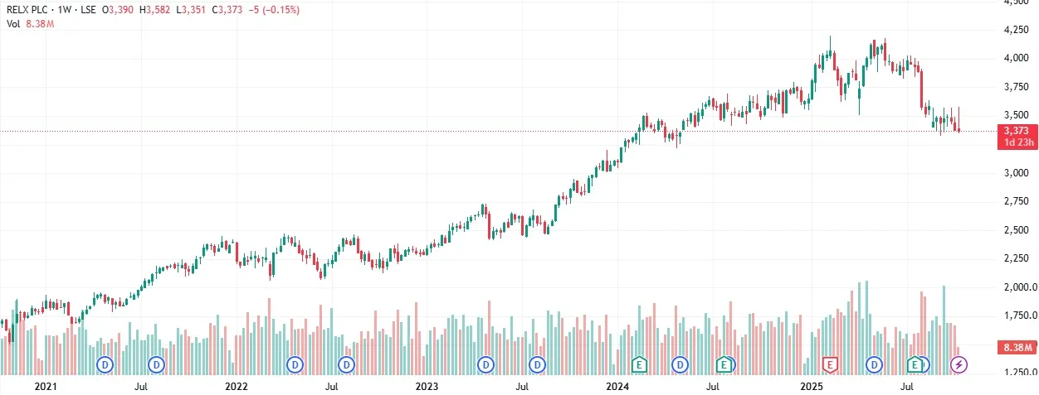Click the red 3,373 current price tag

[1016, 130]
